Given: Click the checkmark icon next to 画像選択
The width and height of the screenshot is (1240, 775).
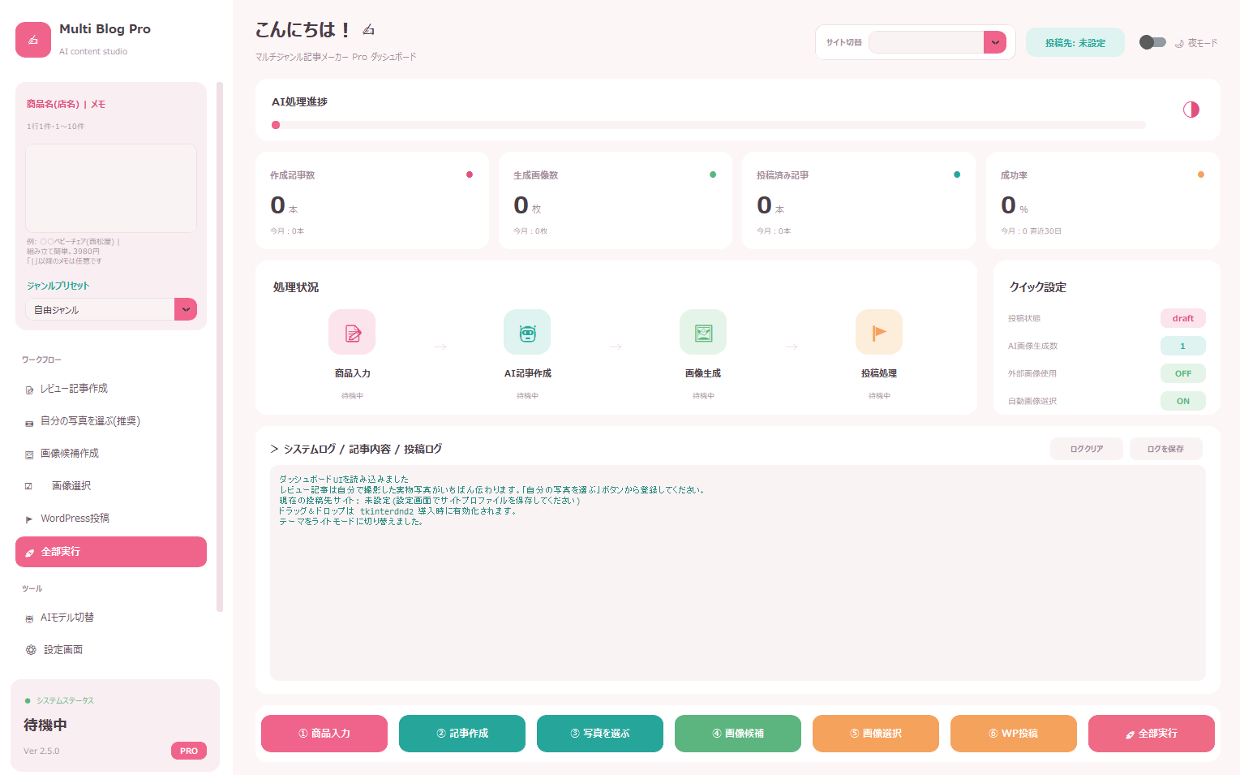Looking at the screenshot, I should click(28, 486).
